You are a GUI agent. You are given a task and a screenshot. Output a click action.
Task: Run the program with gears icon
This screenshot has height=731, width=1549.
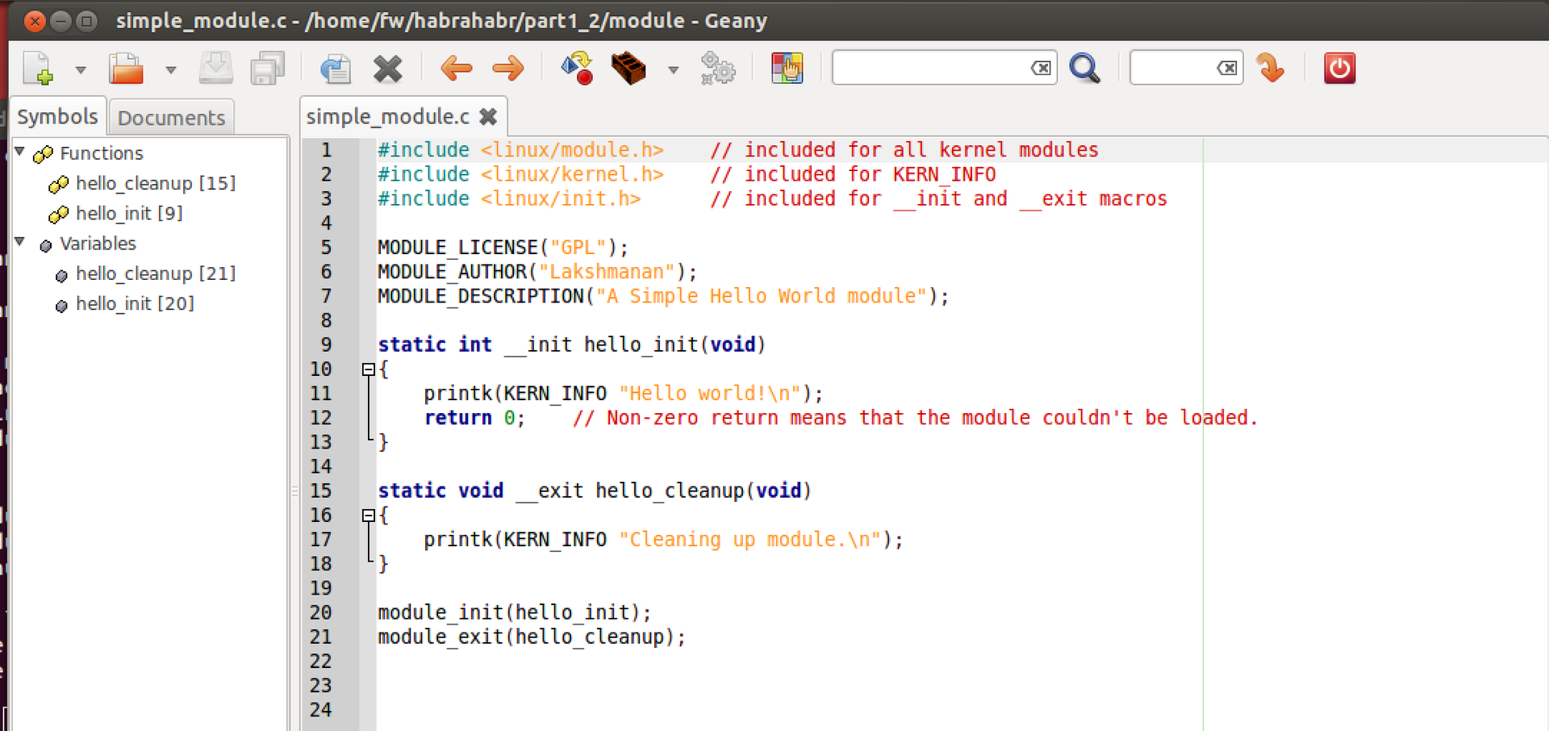point(718,69)
